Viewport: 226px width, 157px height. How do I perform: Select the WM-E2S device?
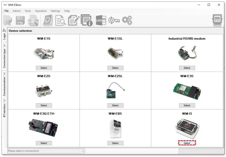(x=44, y=105)
